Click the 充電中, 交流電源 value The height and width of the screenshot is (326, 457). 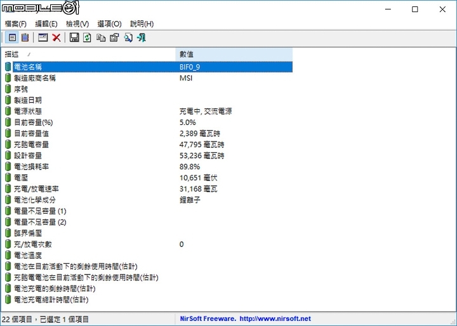tap(206, 111)
